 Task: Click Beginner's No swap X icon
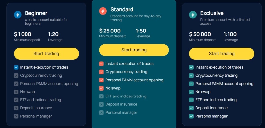[16, 92]
